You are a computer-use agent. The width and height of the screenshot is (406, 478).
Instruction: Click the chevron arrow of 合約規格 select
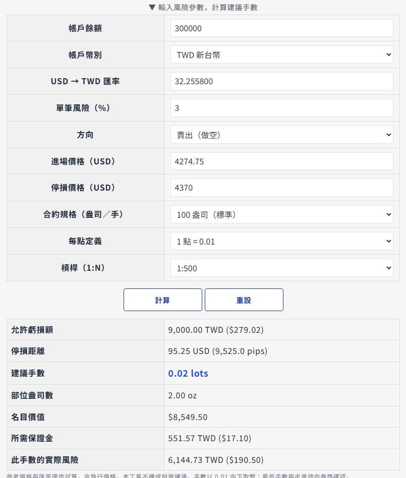pos(389,214)
